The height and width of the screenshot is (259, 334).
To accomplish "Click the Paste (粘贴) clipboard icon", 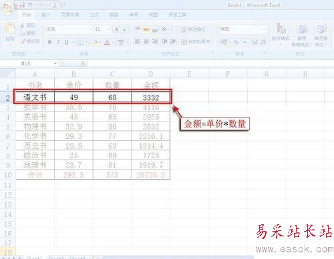I will 10,29.
